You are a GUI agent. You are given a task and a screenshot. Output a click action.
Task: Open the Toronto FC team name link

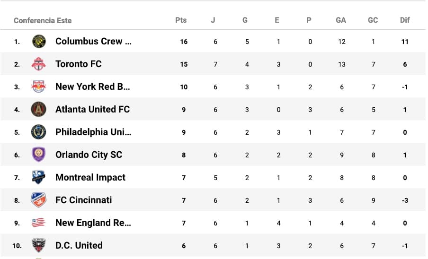pos(78,64)
